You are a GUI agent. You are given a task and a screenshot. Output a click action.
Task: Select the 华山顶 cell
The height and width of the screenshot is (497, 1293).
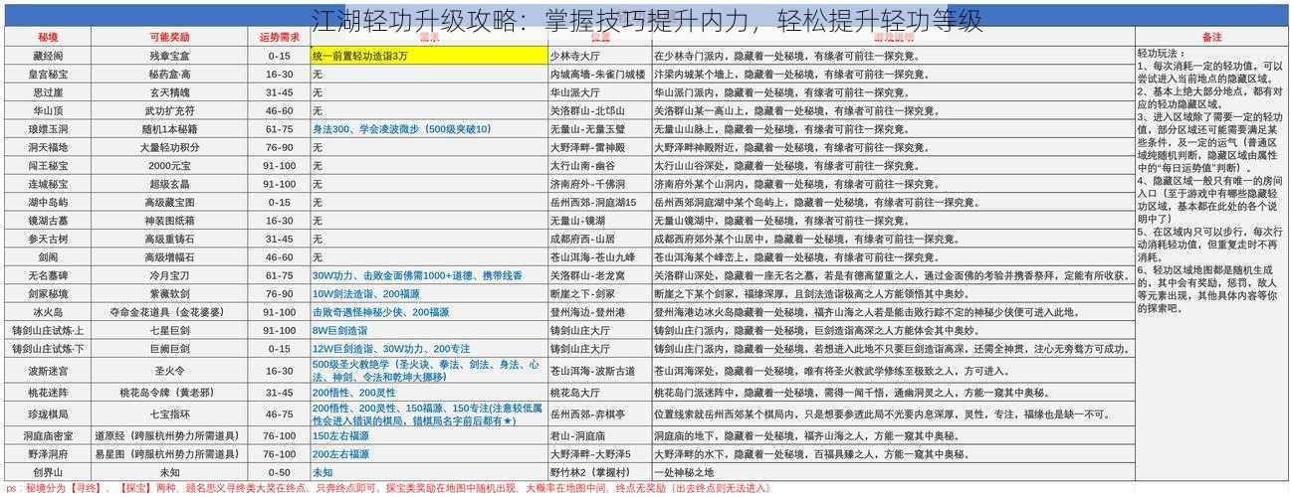pos(49,110)
